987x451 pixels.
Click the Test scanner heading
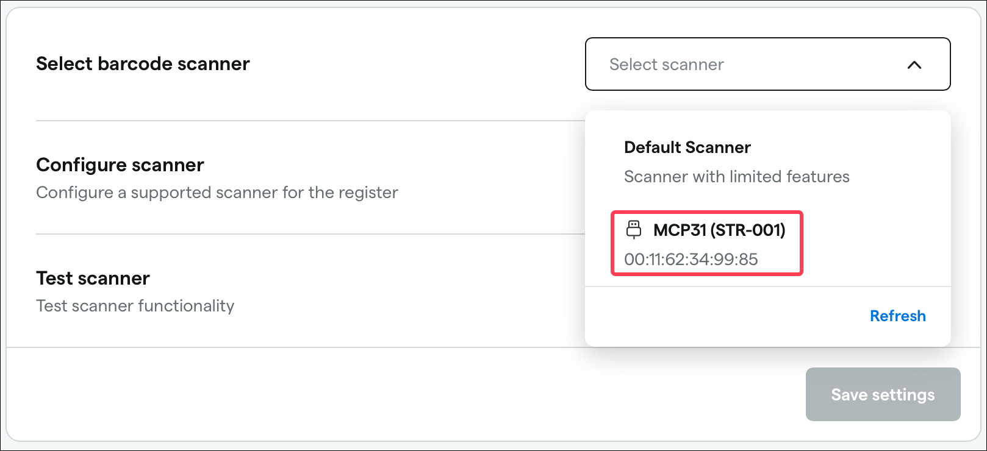pyautogui.click(x=93, y=278)
